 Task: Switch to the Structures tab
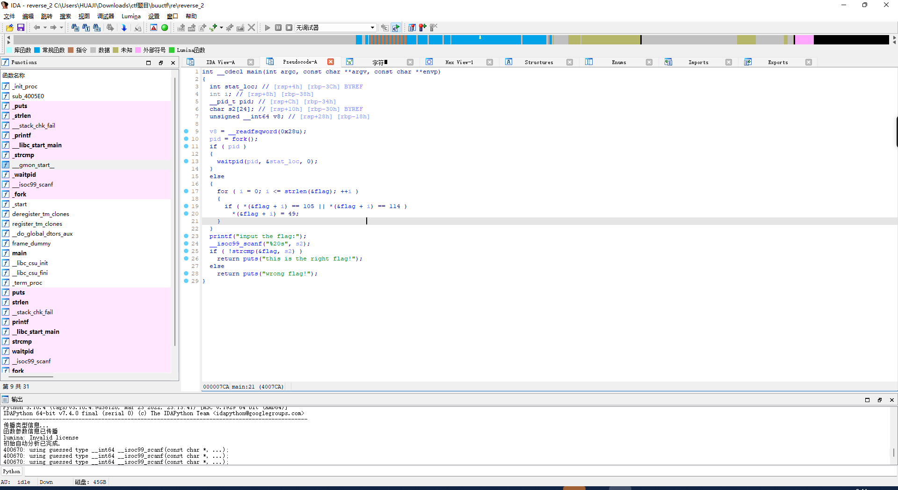(x=539, y=62)
